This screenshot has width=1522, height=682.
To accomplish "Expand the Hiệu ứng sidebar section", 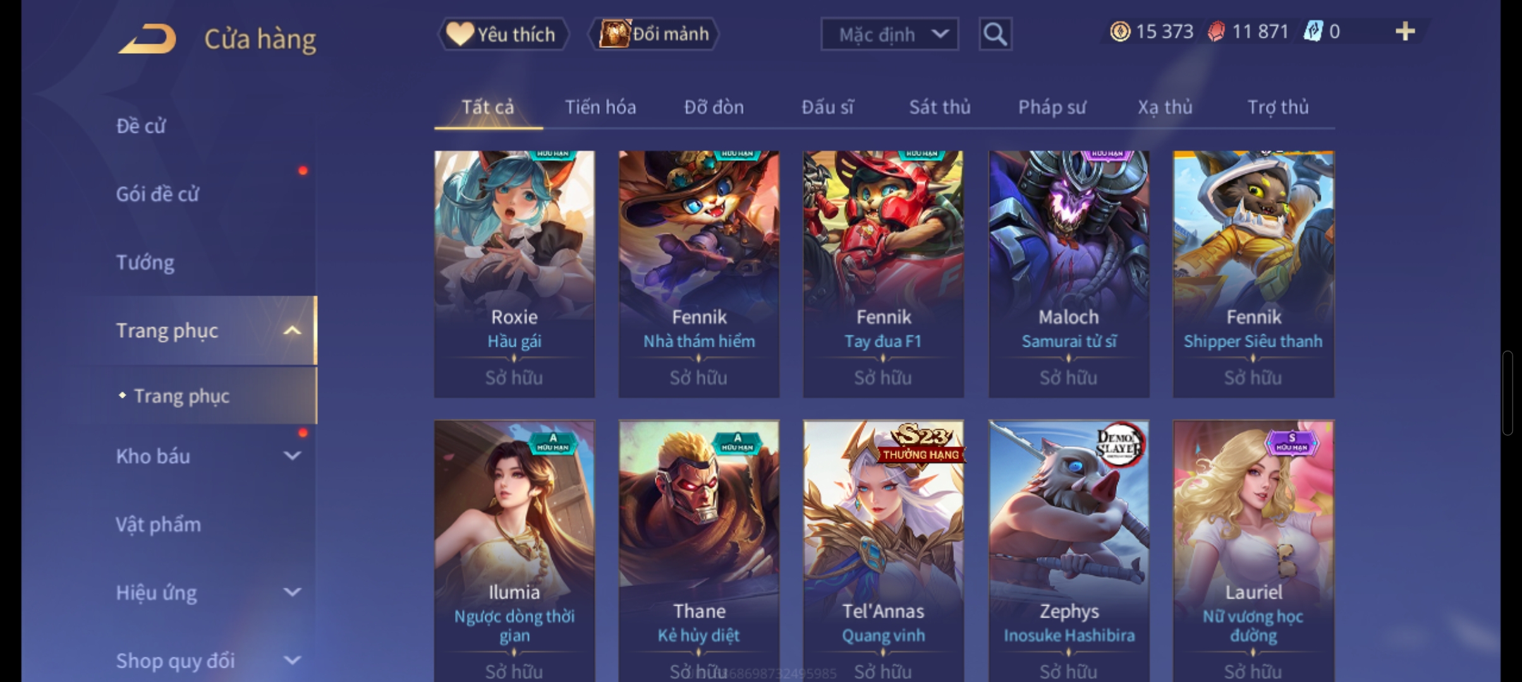I will tap(292, 592).
